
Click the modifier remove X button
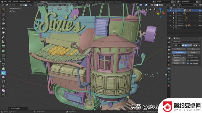point(199,46)
